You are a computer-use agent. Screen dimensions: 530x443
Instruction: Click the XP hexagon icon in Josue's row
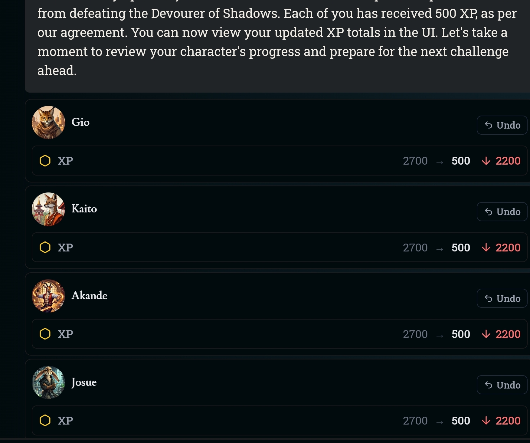[x=45, y=420]
